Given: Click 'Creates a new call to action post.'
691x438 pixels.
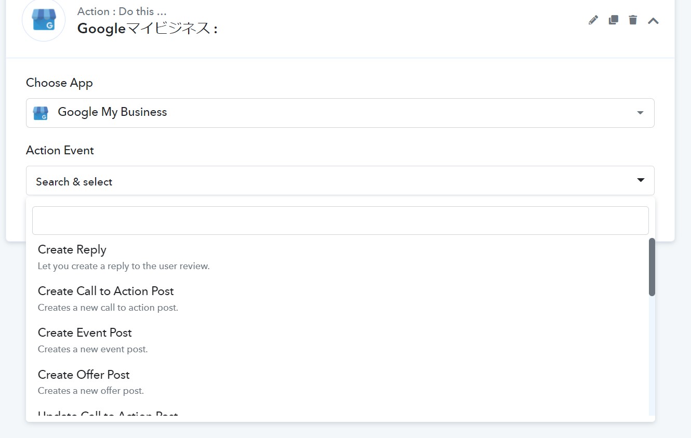Looking at the screenshot, I should pos(108,308).
